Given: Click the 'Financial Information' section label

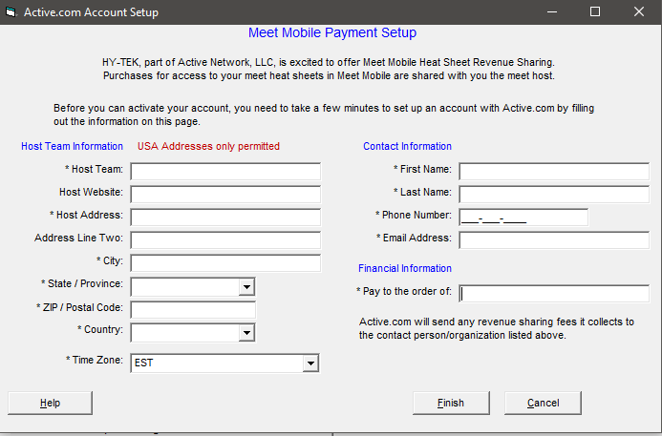Looking at the screenshot, I should point(405,269).
